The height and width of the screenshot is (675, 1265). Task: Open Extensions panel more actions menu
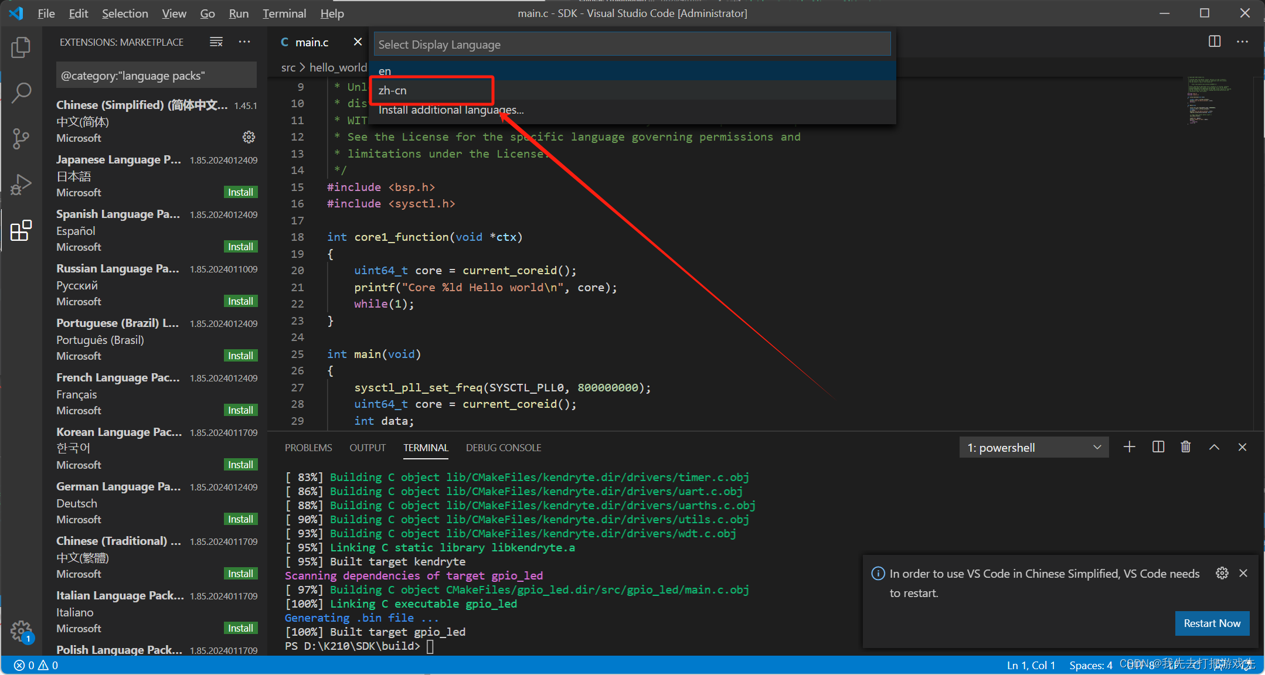pos(244,42)
